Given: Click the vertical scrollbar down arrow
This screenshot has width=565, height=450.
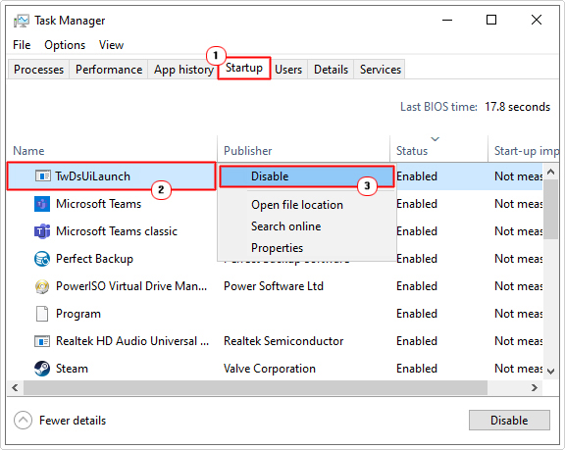Looking at the screenshot, I should tap(550, 372).
